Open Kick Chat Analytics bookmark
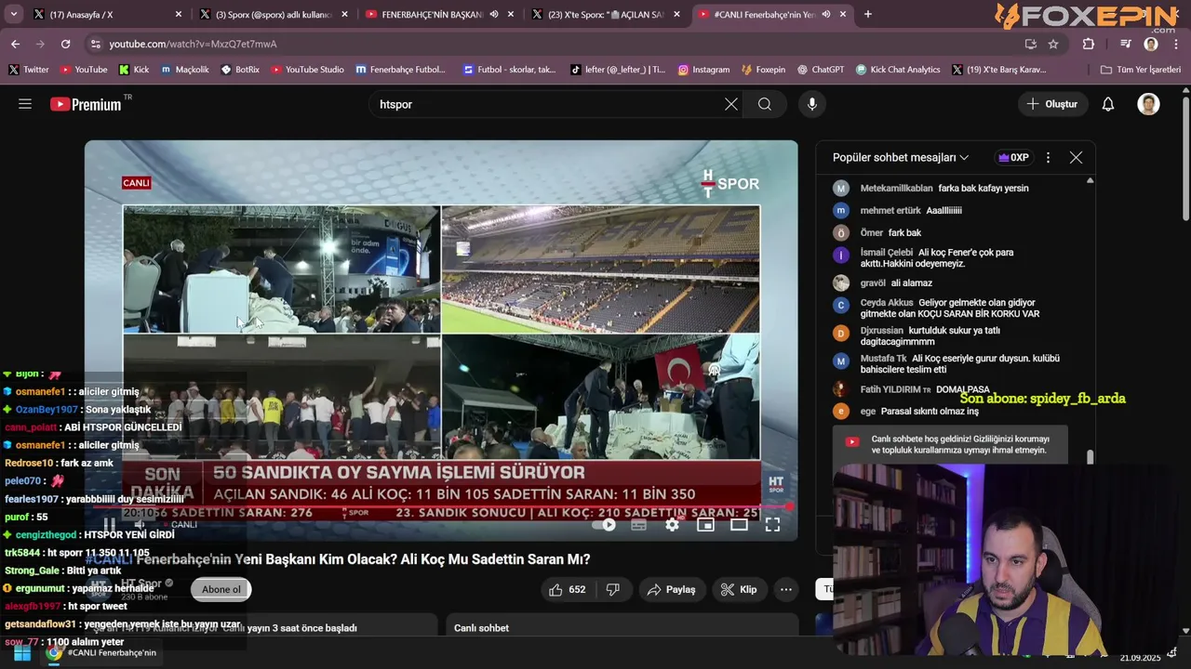The height and width of the screenshot is (669, 1191). pos(898,70)
